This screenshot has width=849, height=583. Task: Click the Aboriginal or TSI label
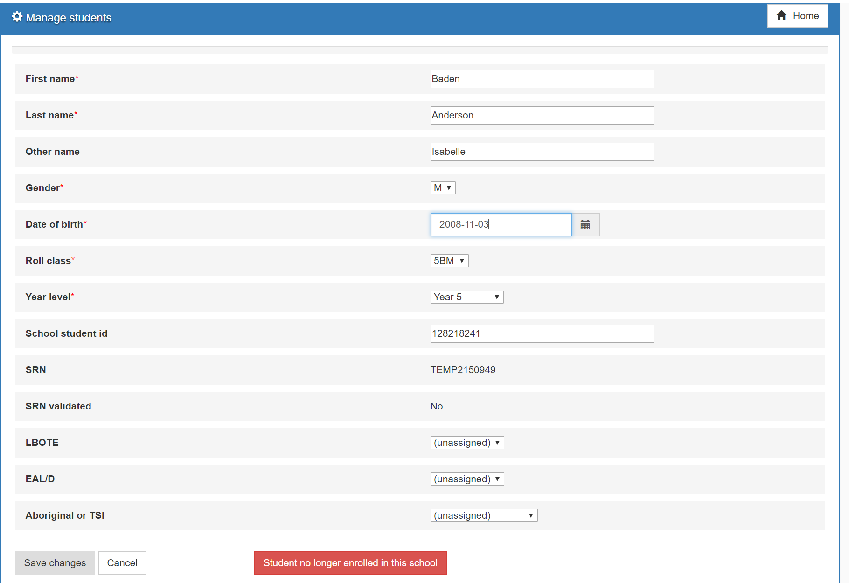click(65, 515)
